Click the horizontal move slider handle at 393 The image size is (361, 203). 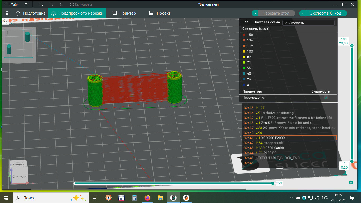tap(272, 183)
